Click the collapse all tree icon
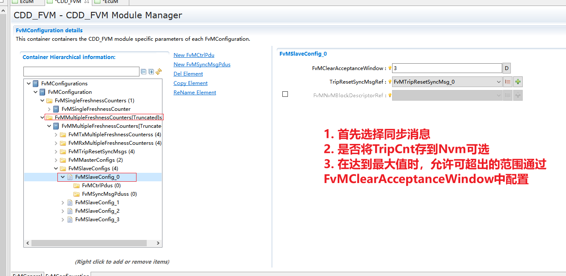 [x=144, y=72]
